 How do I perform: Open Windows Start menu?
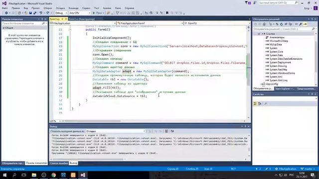click(x=4, y=175)
